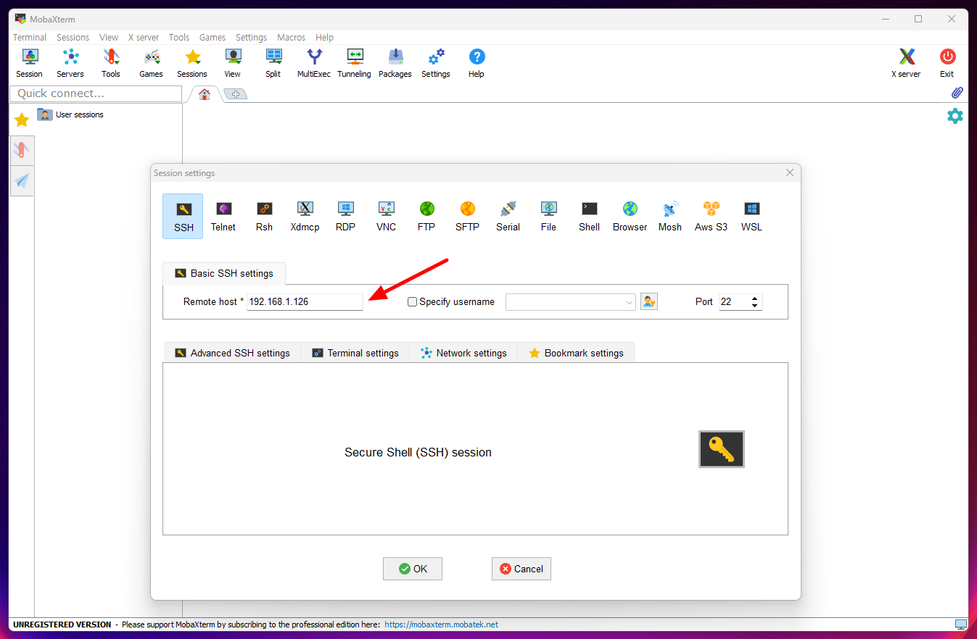Switch to the Terminal settings tab
This screenshot has height=639, width=977.
355,353
